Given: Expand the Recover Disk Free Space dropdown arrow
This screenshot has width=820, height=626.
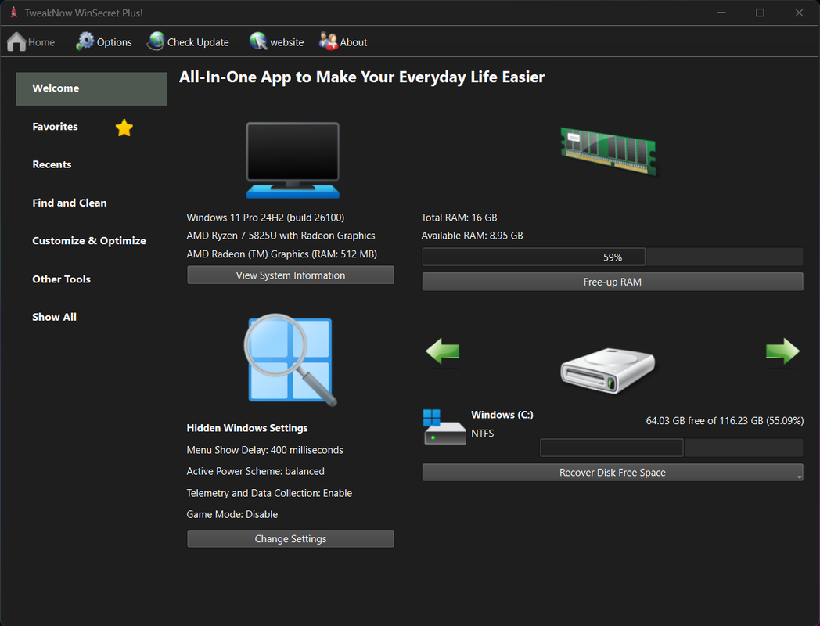Looking at the screenshot, I should [x=800, y=477].
